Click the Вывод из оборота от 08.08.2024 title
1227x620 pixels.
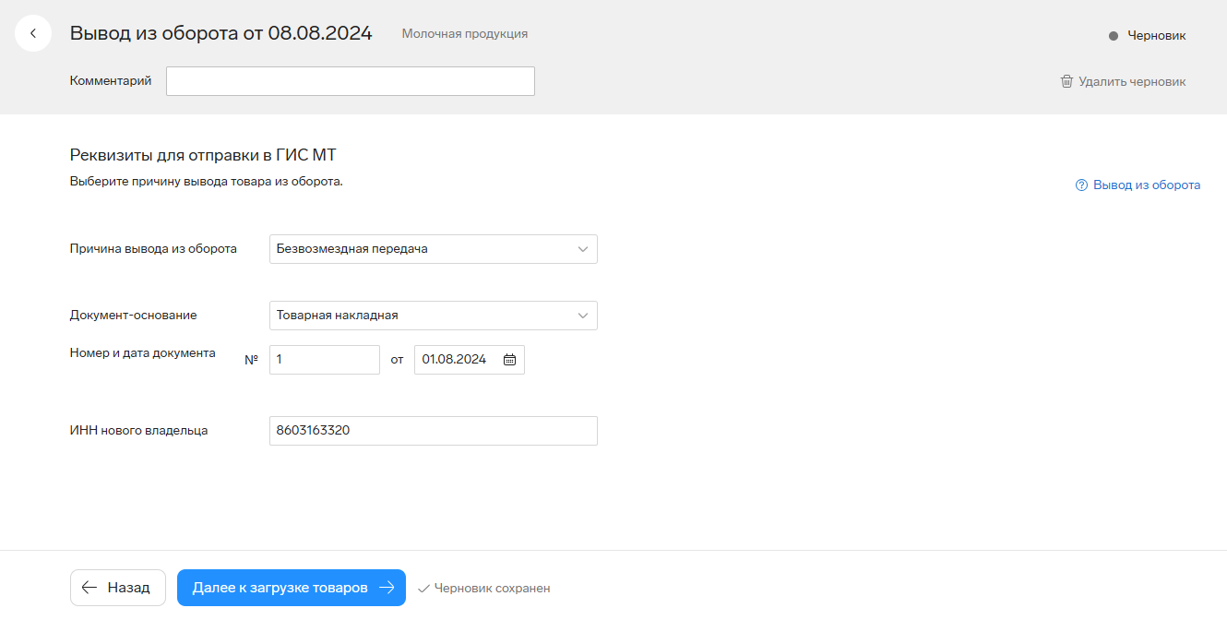point(221,33)
